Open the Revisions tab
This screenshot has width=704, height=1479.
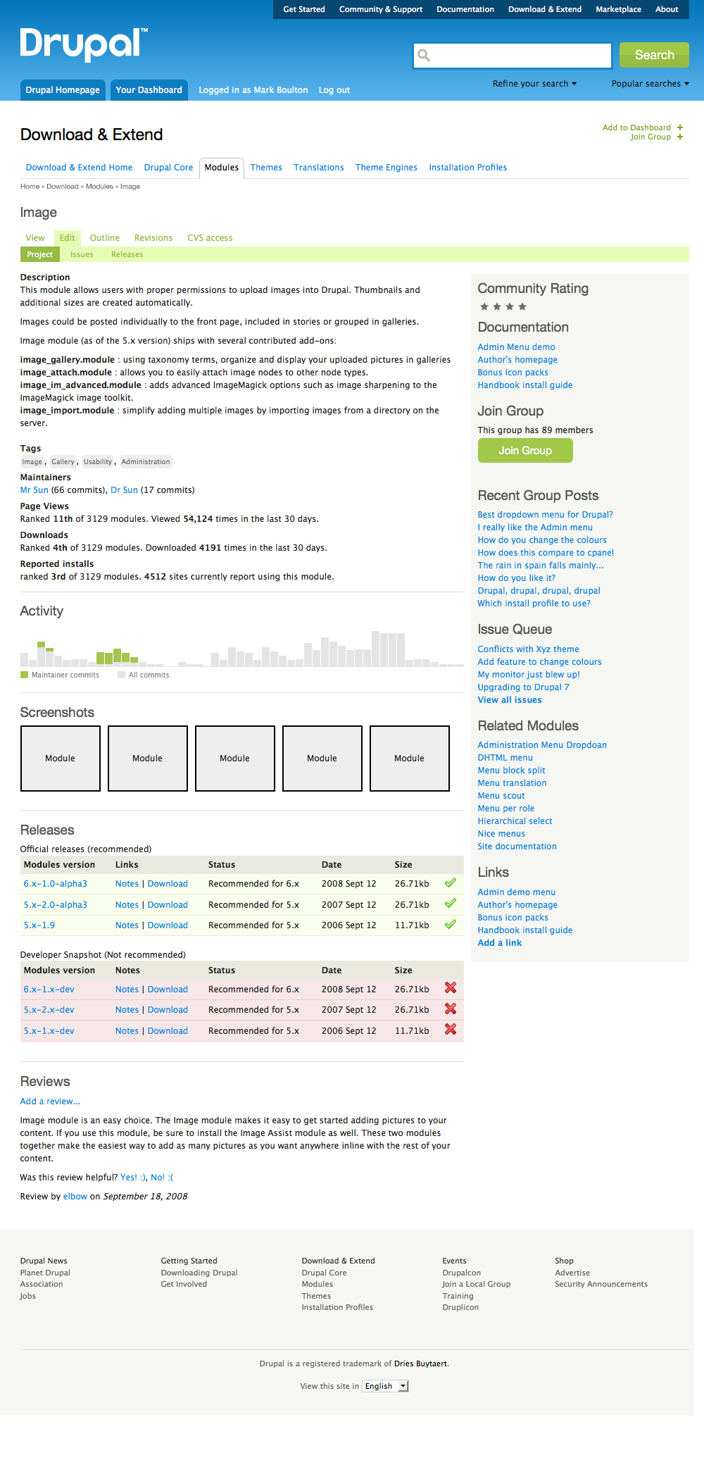coord(153,238)
